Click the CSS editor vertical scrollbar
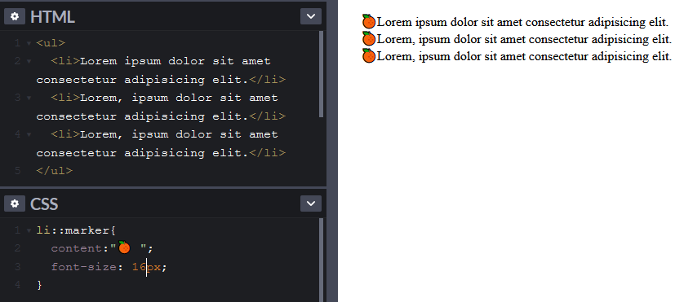 click(x=321, y=260)
